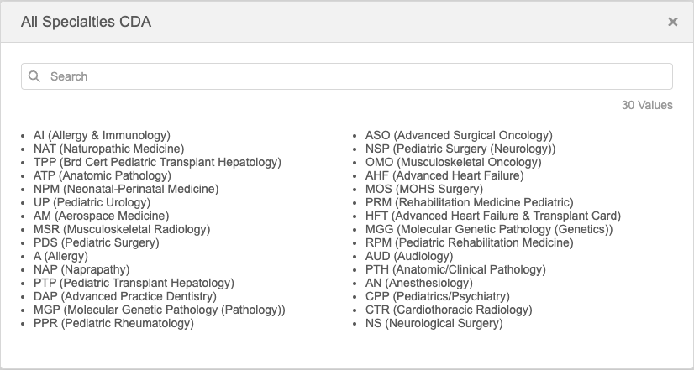Select AHF (Advanced Heart Failure) item
This screenshot has height=370, width=694.
point(444,175)
